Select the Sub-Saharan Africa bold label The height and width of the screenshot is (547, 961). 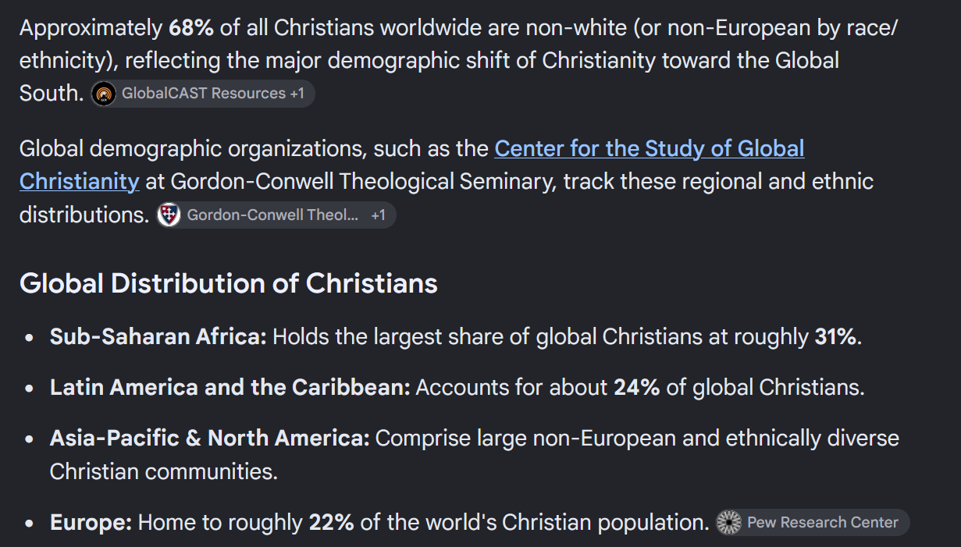[x=158, y=337]
